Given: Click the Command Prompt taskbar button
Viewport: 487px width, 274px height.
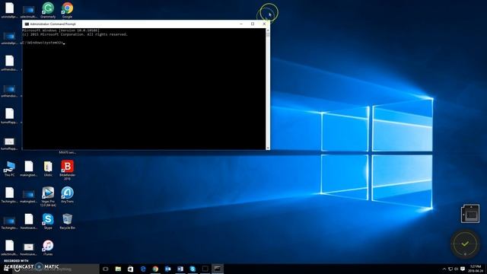Looking at the screenshot, I should click(x=218, y=269).
